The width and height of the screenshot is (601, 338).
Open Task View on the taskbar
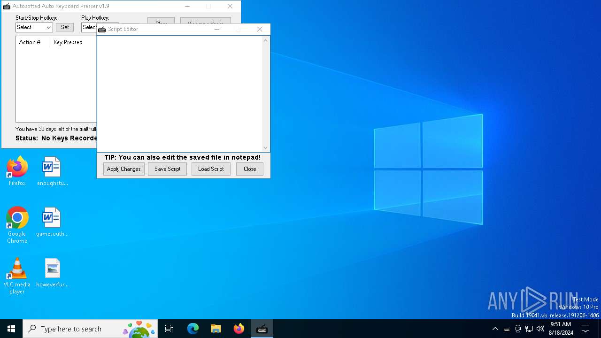pos(169,329)
